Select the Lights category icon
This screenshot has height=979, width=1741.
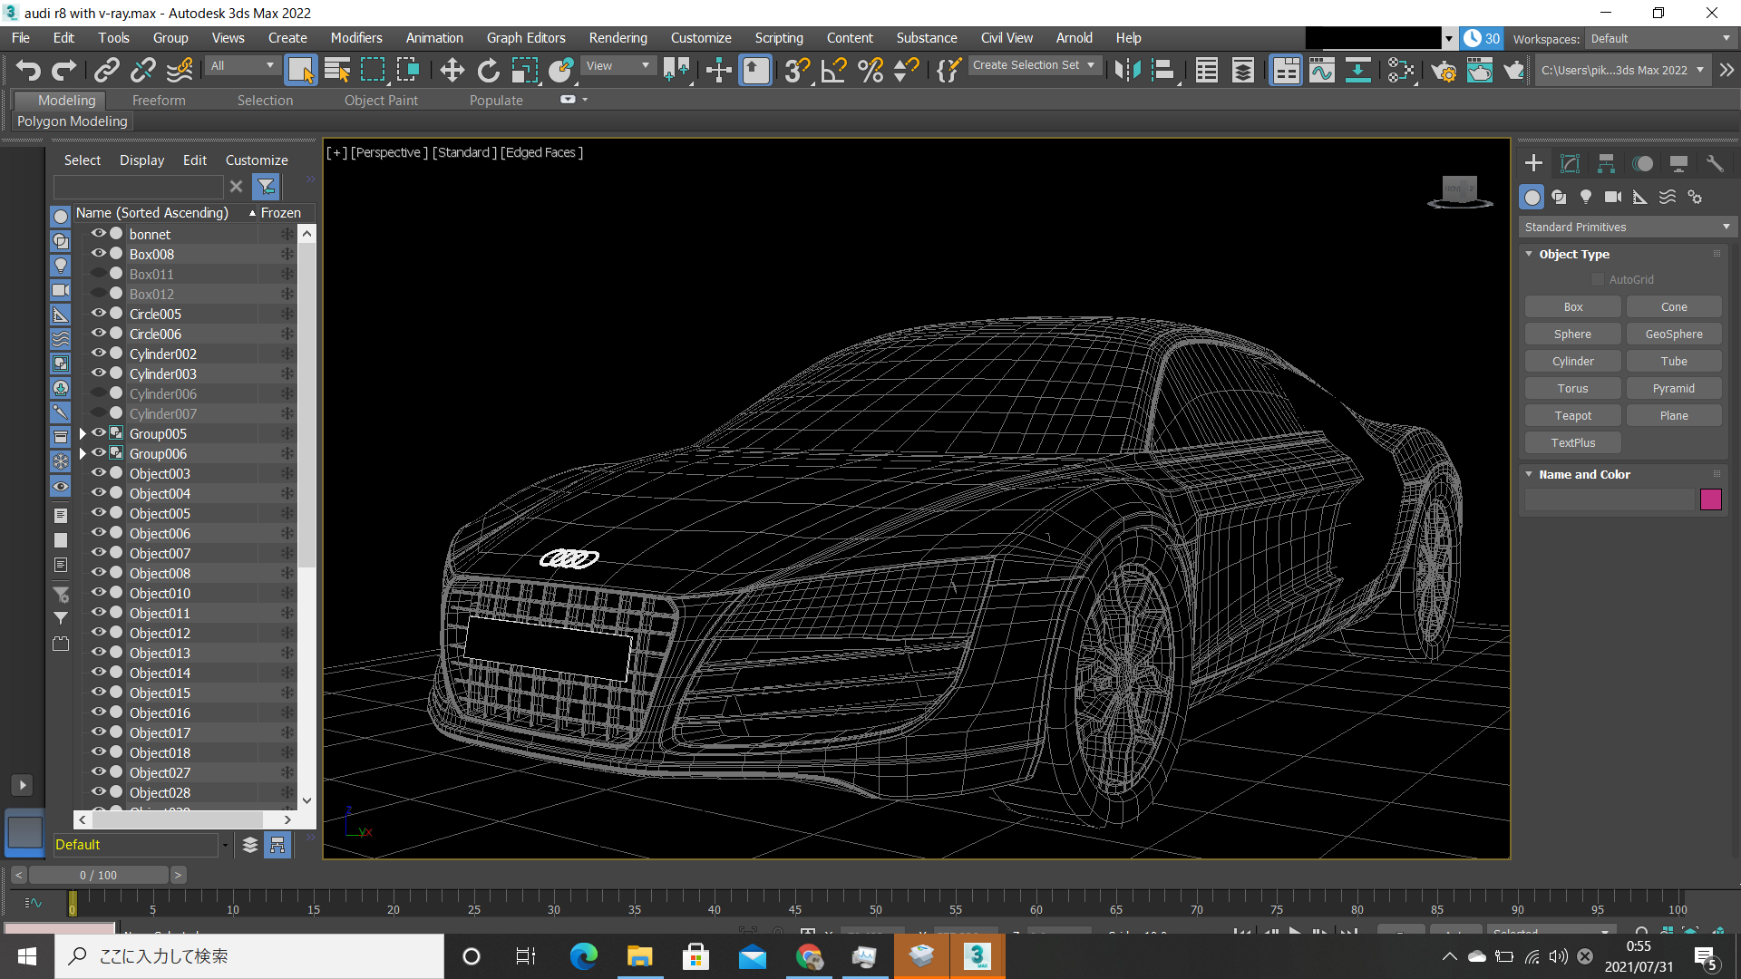[x=1586, y=197]
